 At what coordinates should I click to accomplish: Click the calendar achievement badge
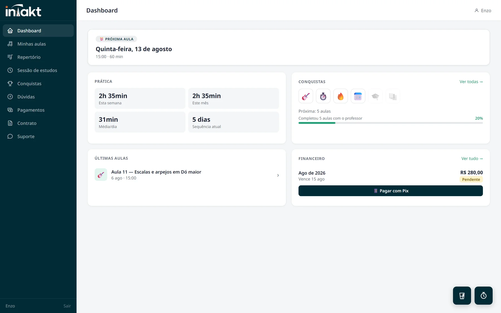click(358, 96)
